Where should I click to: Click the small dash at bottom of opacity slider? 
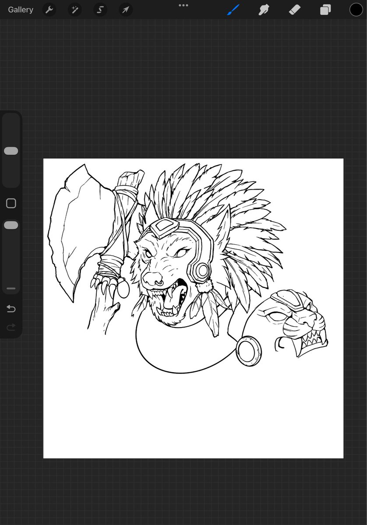pos(11,288)
